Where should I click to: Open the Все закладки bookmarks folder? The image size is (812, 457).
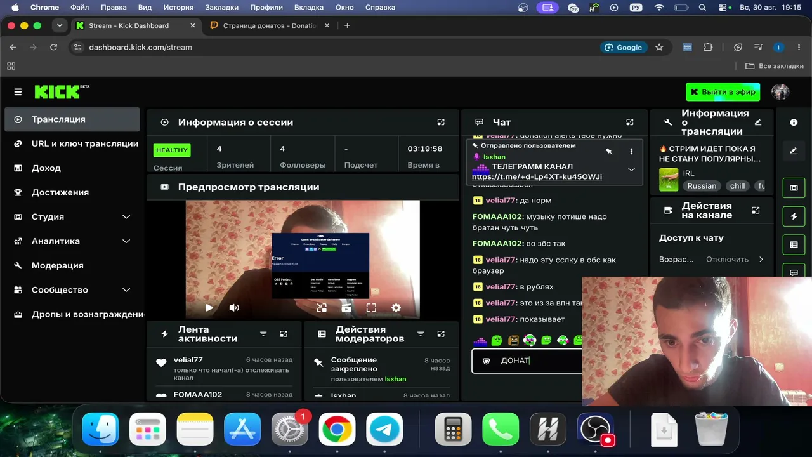pyautogui.click(x=775, y=66)
